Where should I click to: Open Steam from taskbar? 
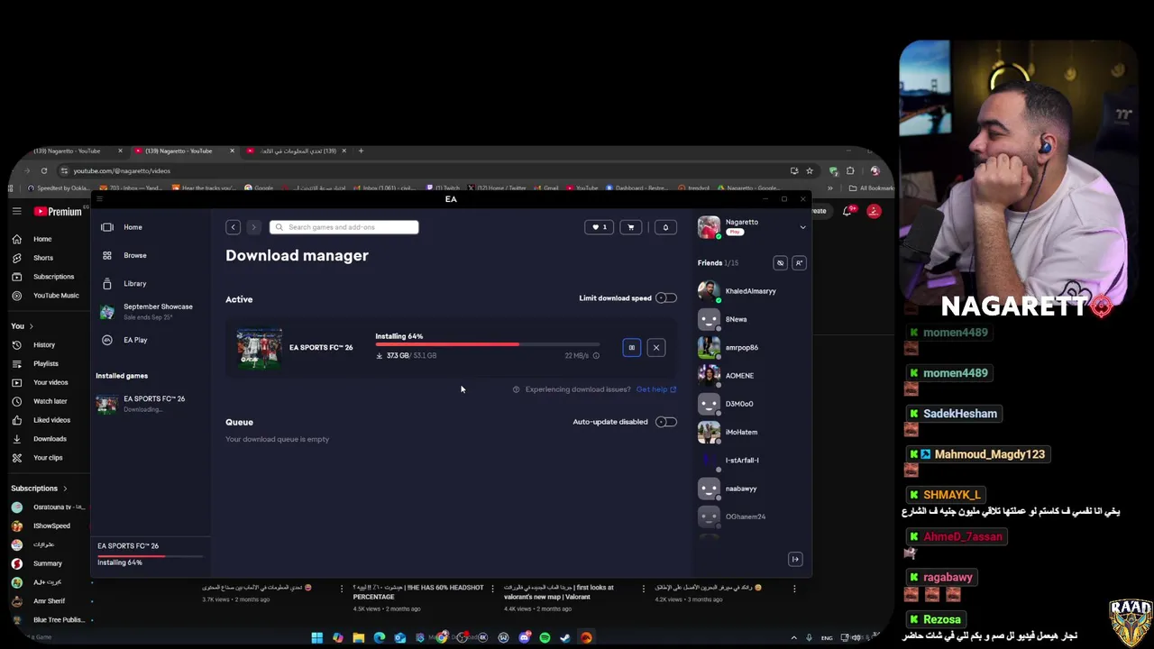(x=565, y=638)
